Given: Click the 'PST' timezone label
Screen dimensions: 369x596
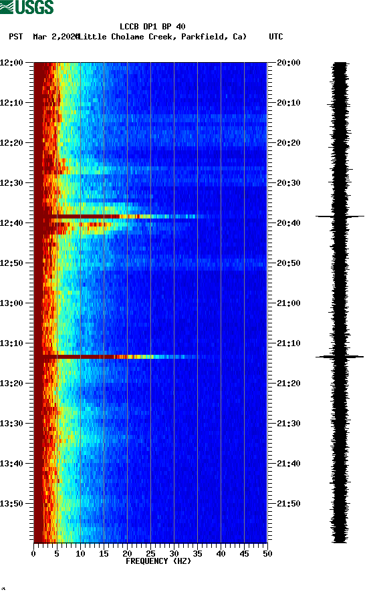Looking at the screenshot, I should pyautogui.click(x=16, y=37).
